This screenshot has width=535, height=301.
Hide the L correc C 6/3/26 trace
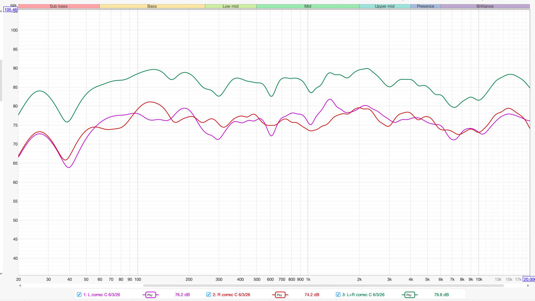click(x=79, y=295)
